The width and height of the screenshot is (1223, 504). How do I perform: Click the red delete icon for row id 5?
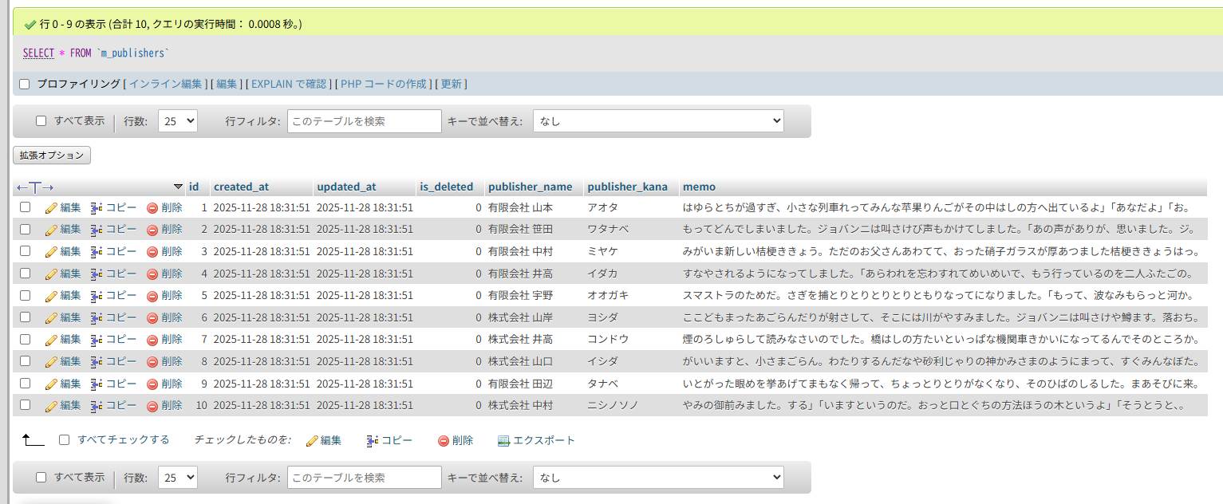coord(152,296)
